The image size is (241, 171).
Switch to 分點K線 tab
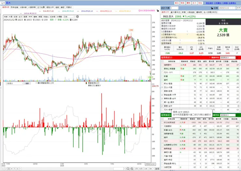point(23,7)
